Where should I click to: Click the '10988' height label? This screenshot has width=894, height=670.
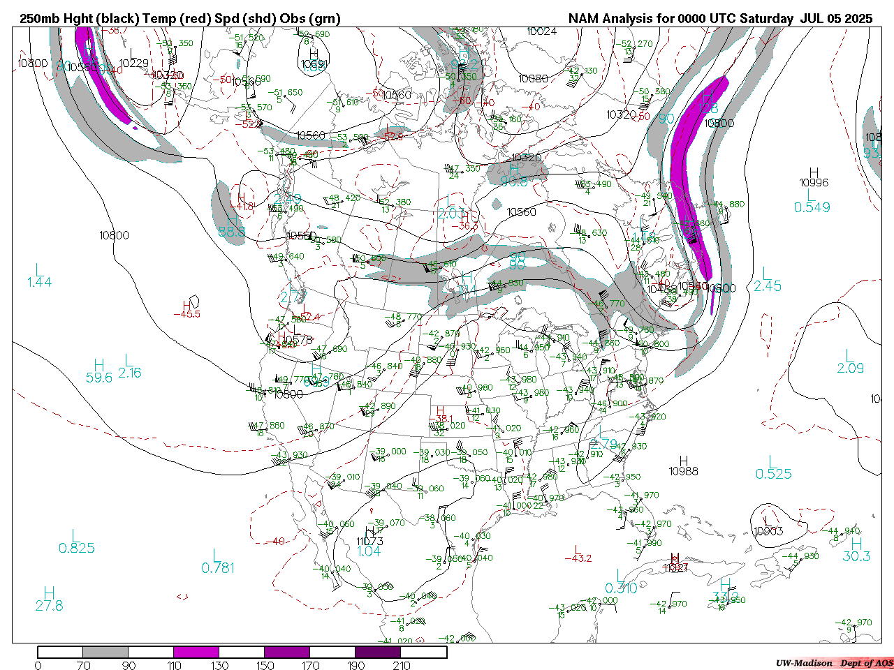tap(684, 471)
